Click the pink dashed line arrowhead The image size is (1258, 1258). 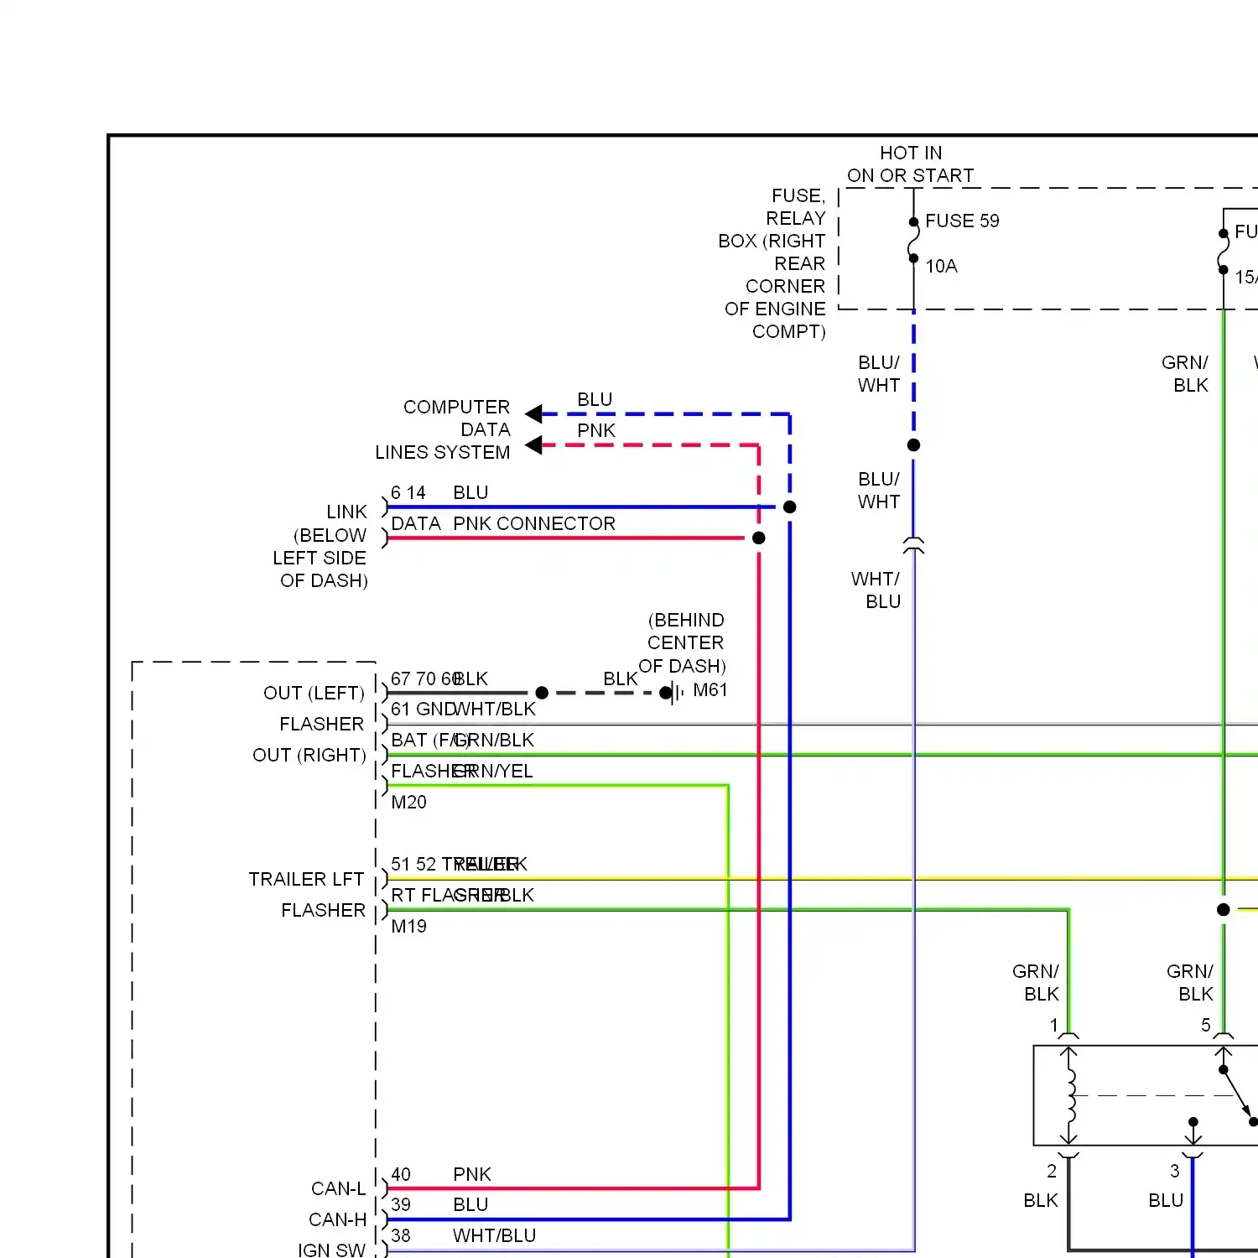coord(533,444)
